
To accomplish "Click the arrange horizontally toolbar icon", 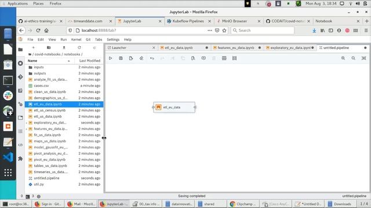I will 224,58.
